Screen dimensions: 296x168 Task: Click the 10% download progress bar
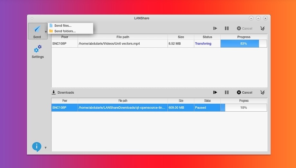tap(244, 107)
